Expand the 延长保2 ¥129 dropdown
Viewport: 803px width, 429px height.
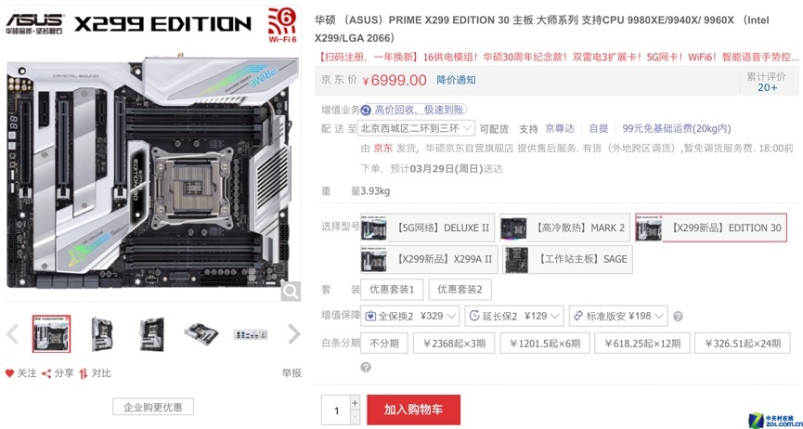(514, 316)
